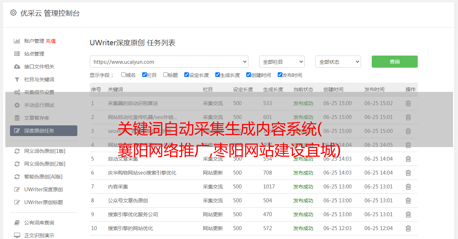Viewport: 458px width, 239px height.
Task: Delete the 内容采集 task via trash icon
Action: pos(408,187)
